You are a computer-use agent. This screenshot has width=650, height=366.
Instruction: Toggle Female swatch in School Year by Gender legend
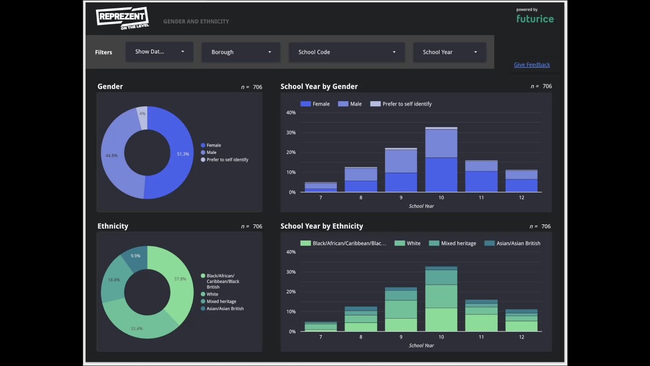click(x=305, y=104)
